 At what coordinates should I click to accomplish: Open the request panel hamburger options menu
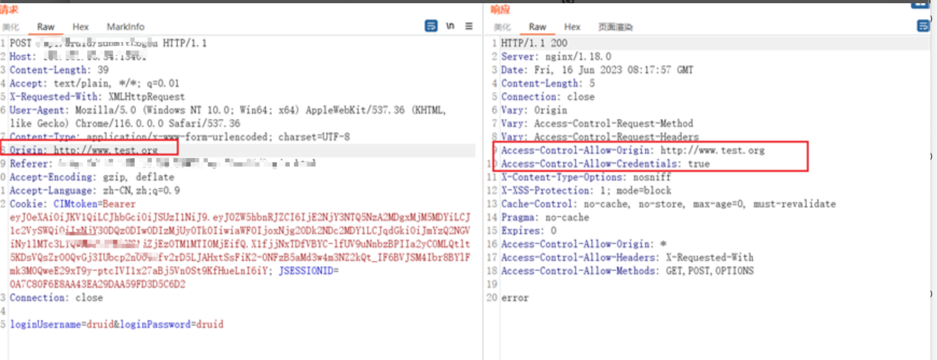click(469, 26)
